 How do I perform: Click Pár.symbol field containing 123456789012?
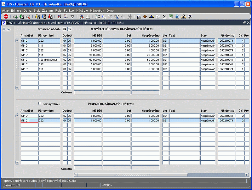click(49, 60)
